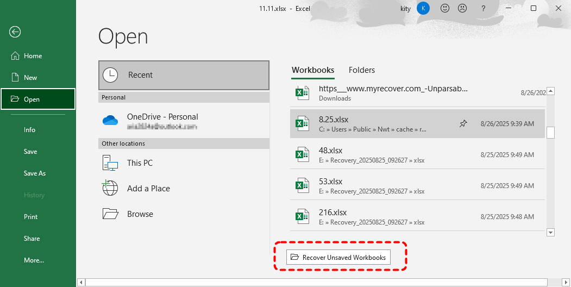Click the back arrow to exit Backstage

(x=15, y=32)
